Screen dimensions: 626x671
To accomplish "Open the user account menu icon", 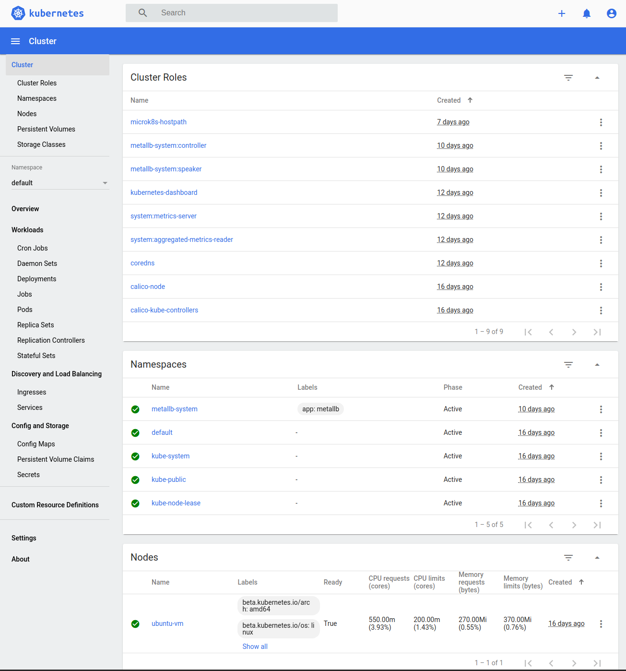I will tap(612, 13).
